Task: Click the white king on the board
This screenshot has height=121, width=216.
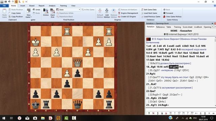Action: tap(36, 42)
